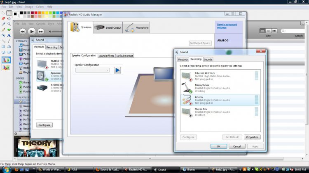Pick the black swatch in Paint's palette
This screenshot has height=173, width=309.
[x=21, y=13]
